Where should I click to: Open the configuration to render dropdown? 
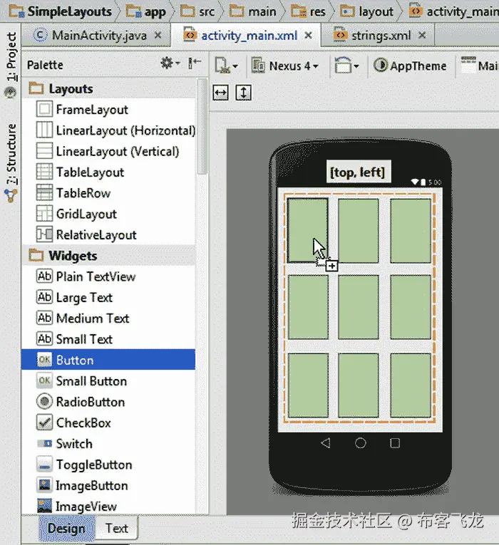pos(226,66)
